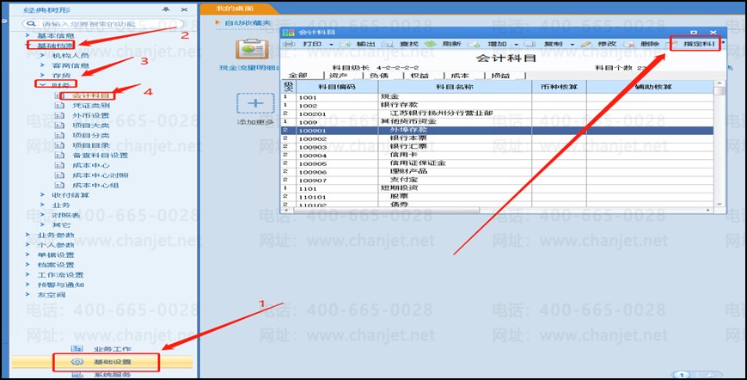Click the 添加更多 plus tile
The height and width of the screenshot is (380, 747).
[x=255, y=103]
